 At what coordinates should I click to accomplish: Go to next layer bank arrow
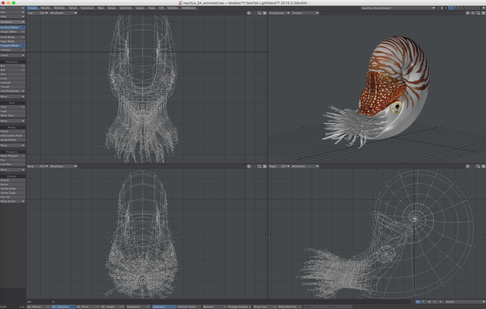click(442, 8)
